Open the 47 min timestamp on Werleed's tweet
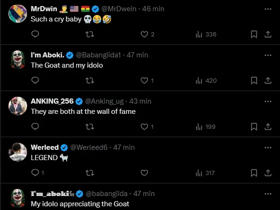The width and height of the screenshot is (280, 210). 124,147
